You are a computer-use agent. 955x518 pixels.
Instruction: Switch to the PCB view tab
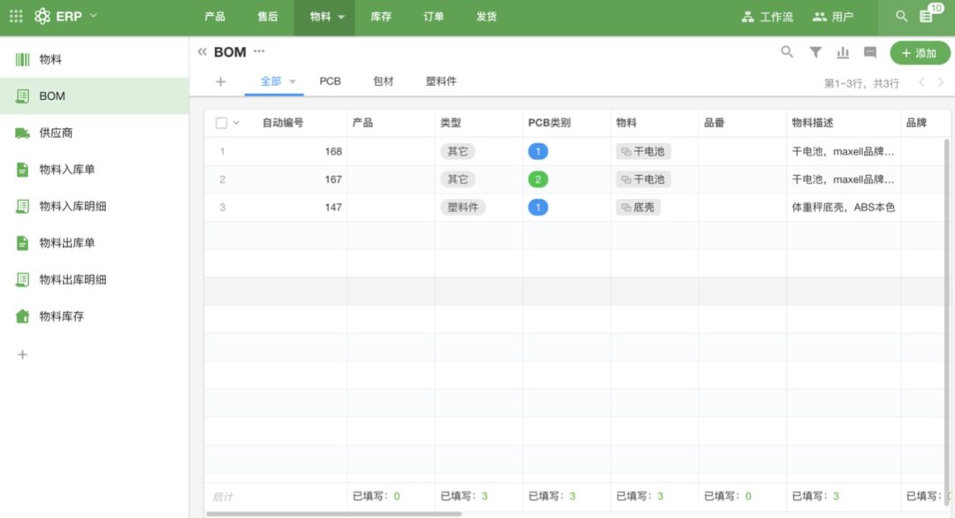click(330, 81)
